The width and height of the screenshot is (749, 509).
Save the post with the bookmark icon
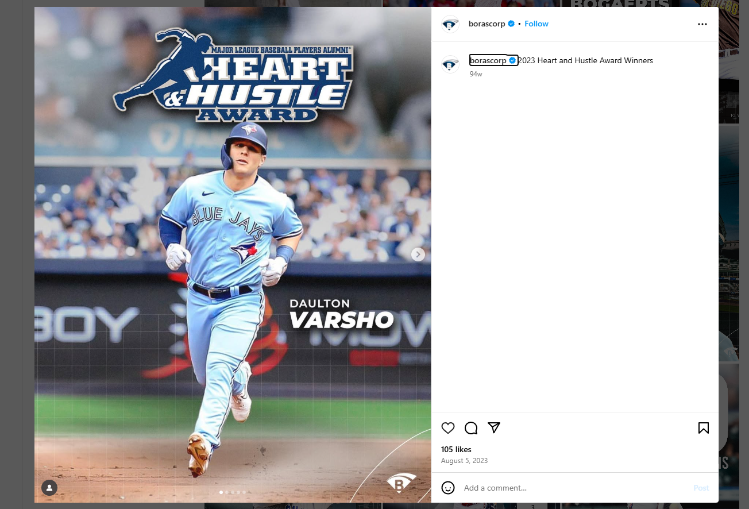click(704, 428)
